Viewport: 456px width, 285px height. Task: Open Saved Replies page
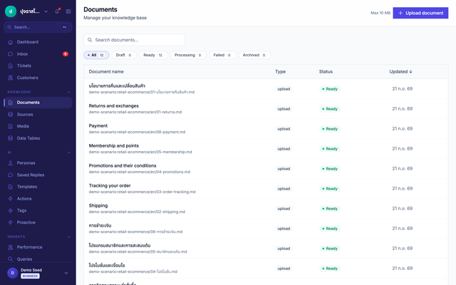pos(38,175)
